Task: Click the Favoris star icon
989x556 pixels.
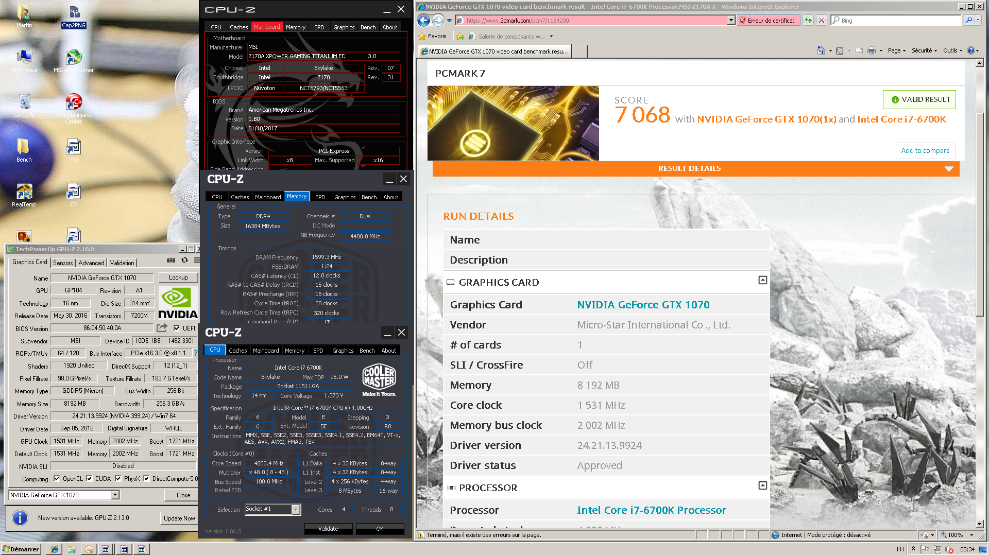Action: pos(422,37)
